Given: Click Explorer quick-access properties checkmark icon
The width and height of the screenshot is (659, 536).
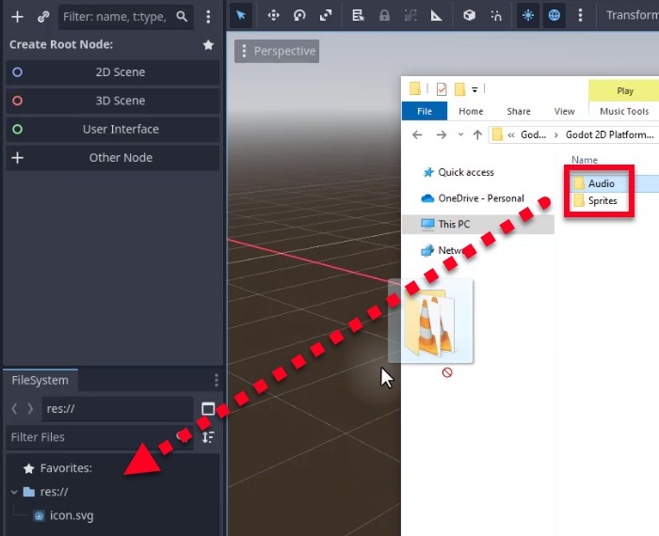Looking at the screenshot, I should (442, 89).
